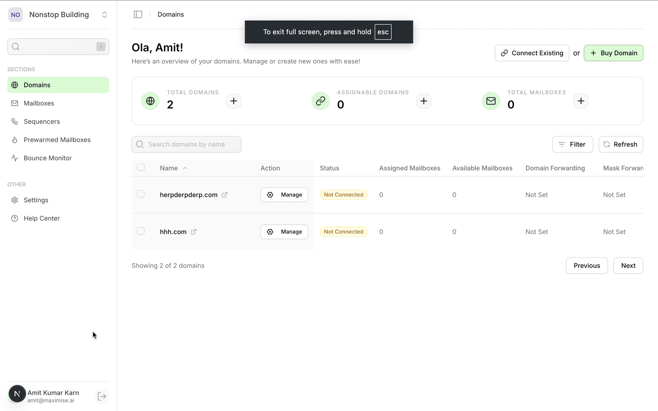Click the Buy Domain button
658x411 pixels.
[x=613, y=53]
